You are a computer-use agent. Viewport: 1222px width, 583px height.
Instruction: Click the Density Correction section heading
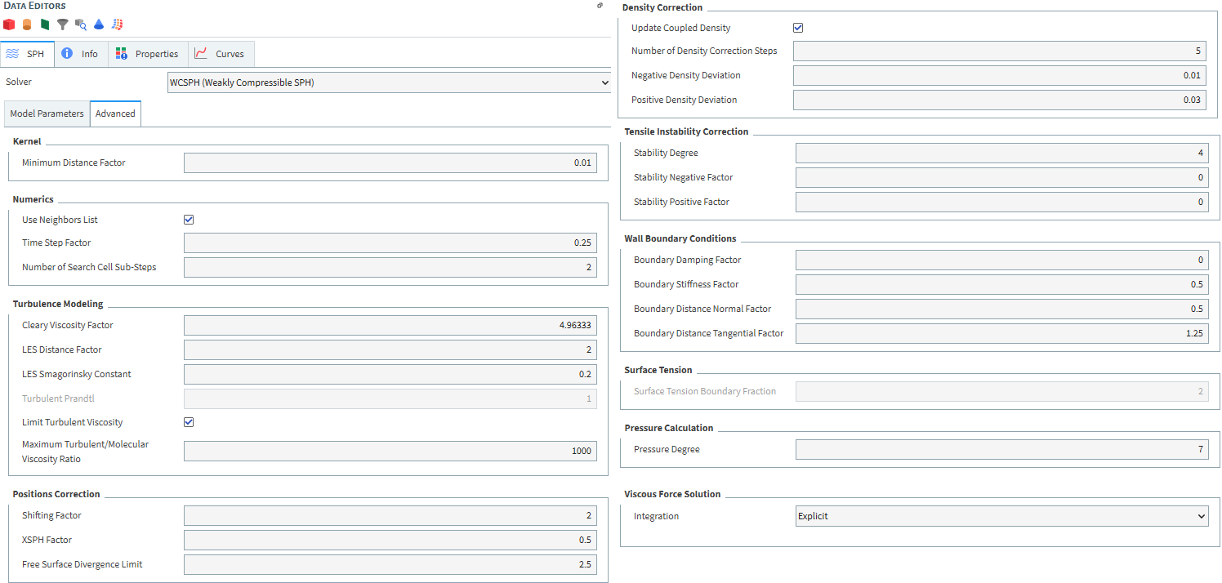662,7
